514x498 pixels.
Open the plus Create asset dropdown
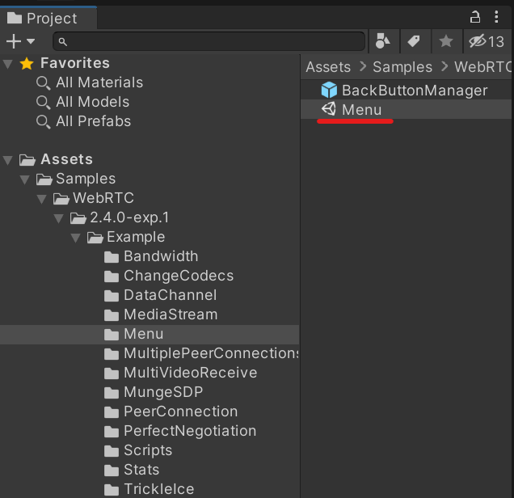(x=21, y=41)
